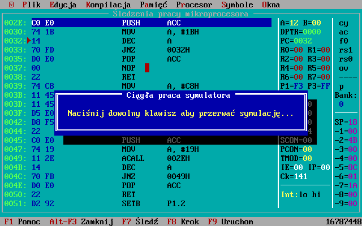This screenshot has width=362, height=226.
Task: Click F8 Krok in the status bar
Action: pos(183,221)
